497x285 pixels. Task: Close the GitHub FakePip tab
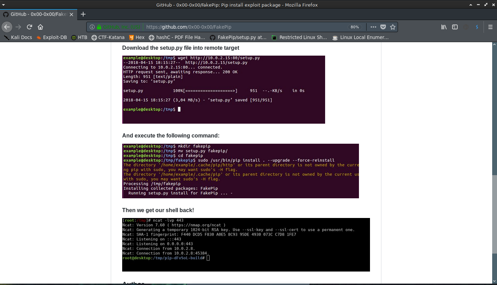pyautogui.click(x=71, y=15)
